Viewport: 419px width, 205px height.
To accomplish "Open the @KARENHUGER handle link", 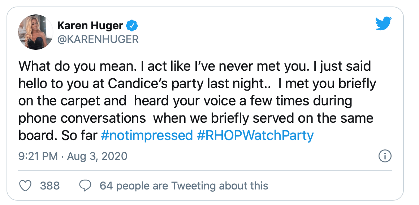I will [x=98, y=39].
